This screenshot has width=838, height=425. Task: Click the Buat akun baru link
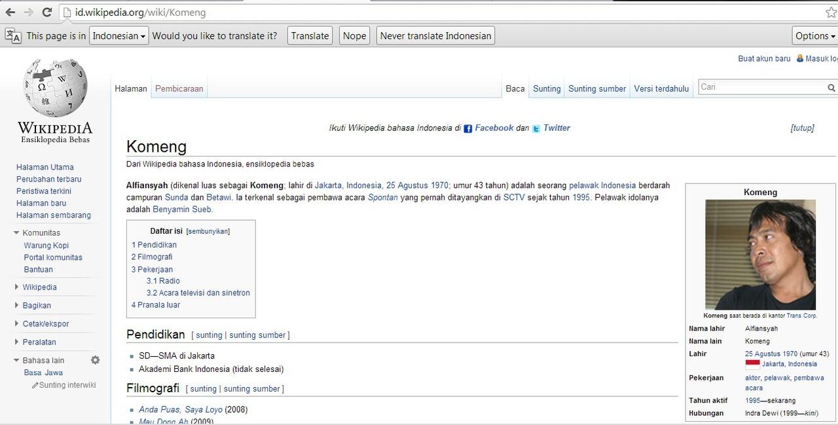pyautogui.click(x=764, y=58)
